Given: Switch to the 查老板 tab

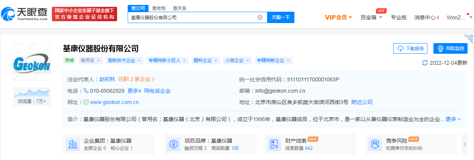Looking at the screenshot, I should coord(159,8).
